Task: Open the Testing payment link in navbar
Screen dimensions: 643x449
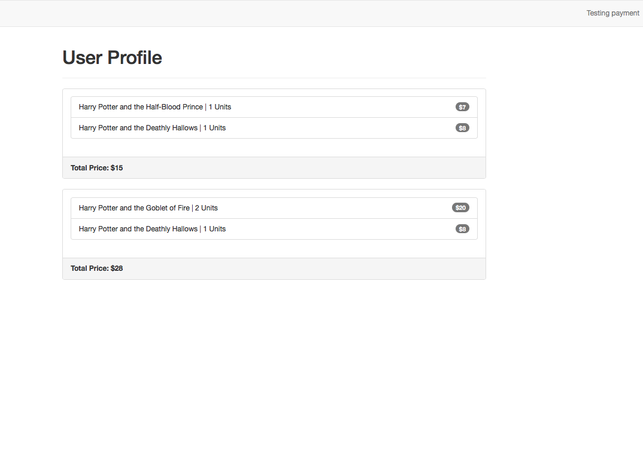Action: (x=612, y=13)
